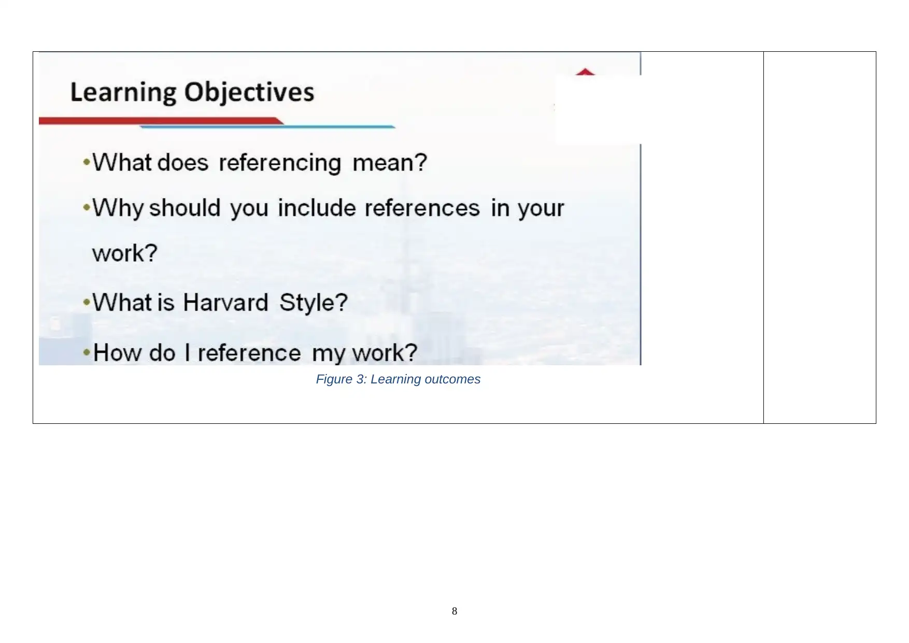Image resolution: width=909 pixels, height=643 pixels.
Task: Select the line 'What is Harvard Style?'
Action: [x=220, y=303]
